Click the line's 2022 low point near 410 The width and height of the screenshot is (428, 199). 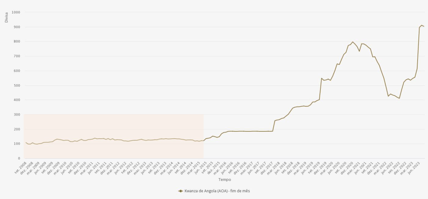(400, 98)
